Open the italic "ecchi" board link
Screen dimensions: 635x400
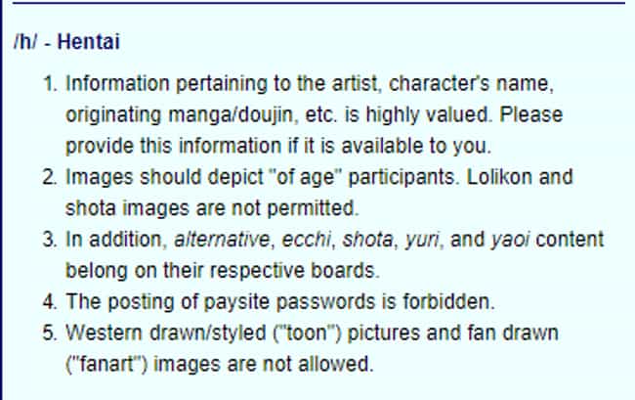click(x=306, y=239)
